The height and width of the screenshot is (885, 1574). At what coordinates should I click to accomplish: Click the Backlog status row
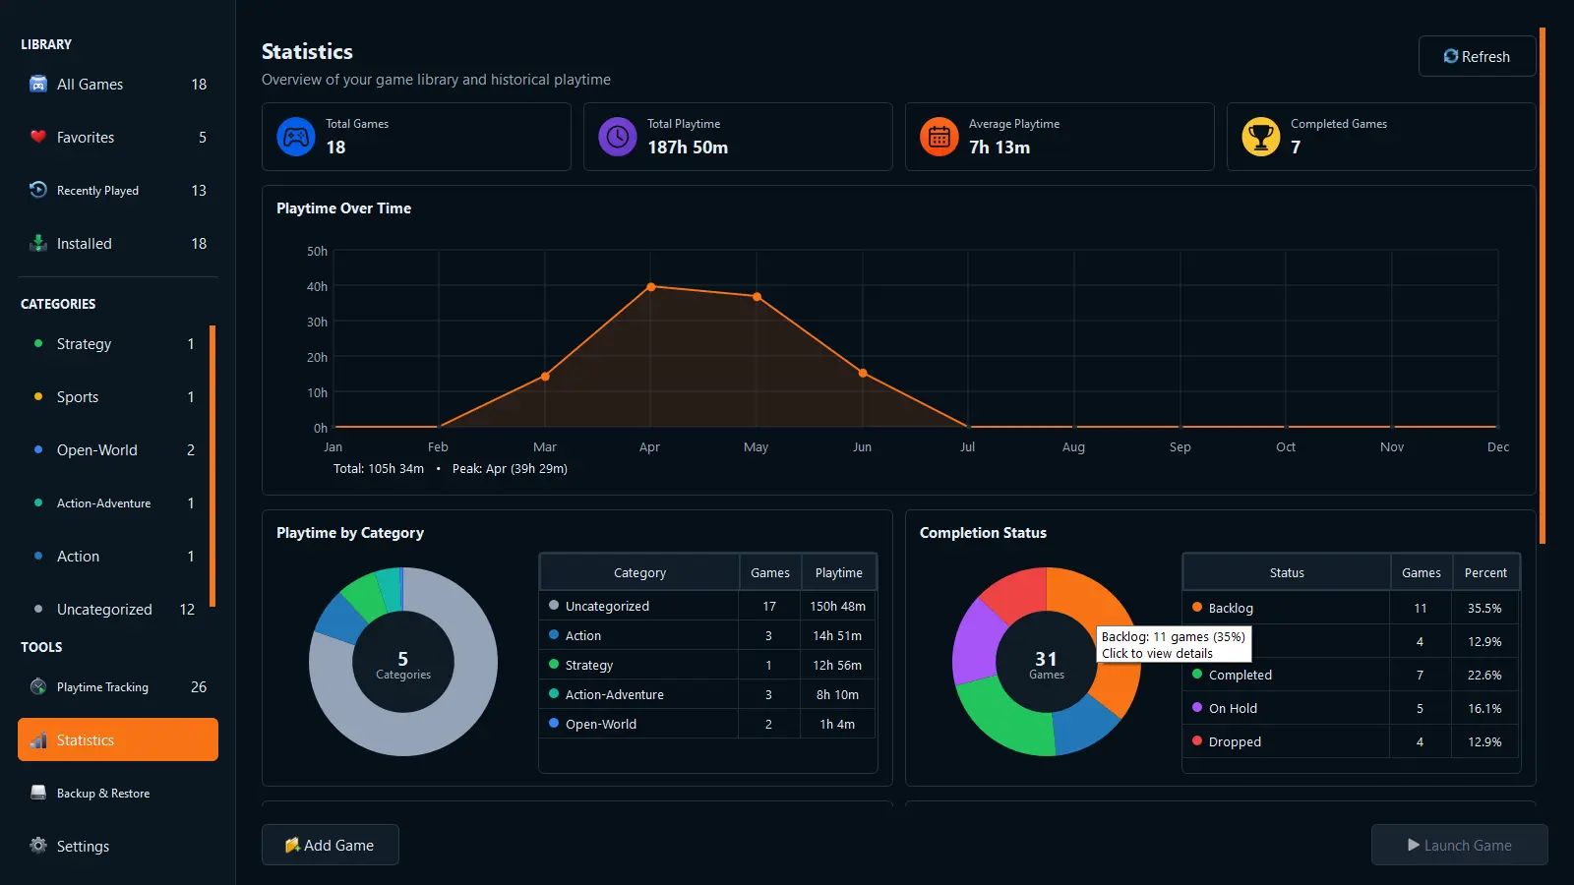coord(1352,608)
